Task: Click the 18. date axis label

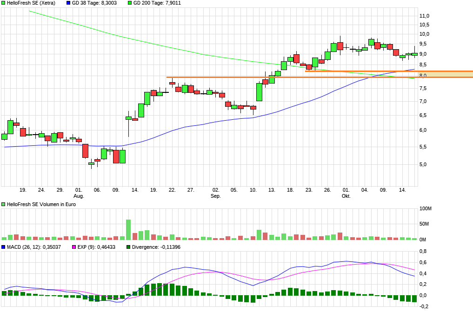Action: (290, 190)
